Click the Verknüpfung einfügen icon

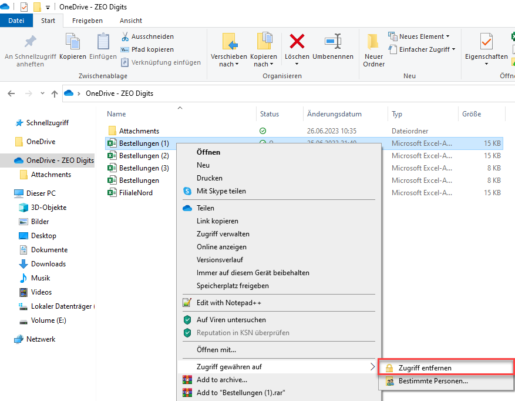pos(125,62)
